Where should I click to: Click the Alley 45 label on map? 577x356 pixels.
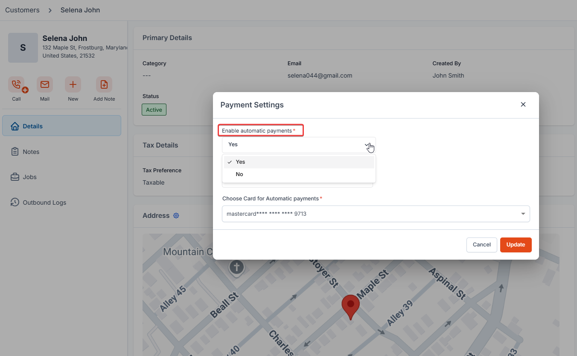[x=173, y=298]
